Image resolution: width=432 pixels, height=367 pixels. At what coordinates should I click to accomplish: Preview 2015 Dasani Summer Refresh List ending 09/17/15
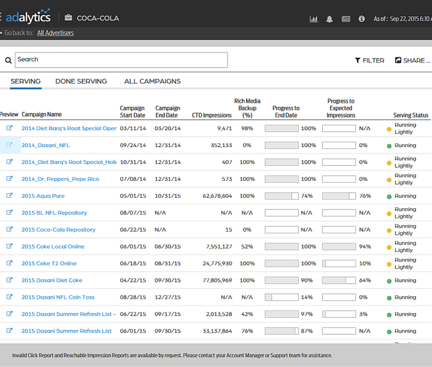click(x=9, y=313)
